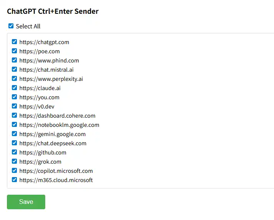
Task: Click the https://claude.ai label text
Action: pyautogui.click(x=40, y=88)
